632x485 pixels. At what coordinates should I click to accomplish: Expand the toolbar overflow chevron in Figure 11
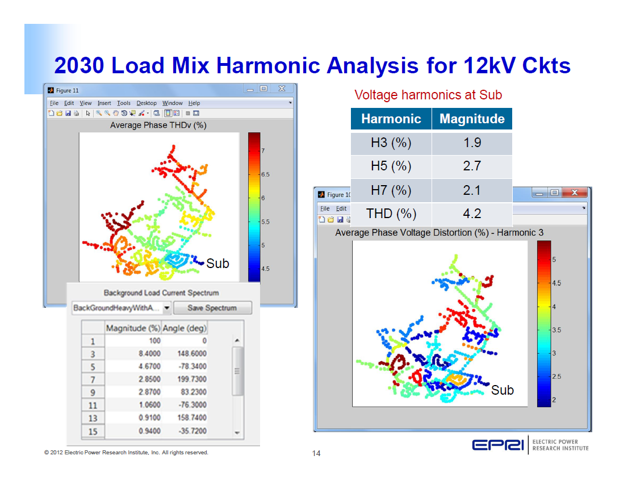(x=289, y=103)
